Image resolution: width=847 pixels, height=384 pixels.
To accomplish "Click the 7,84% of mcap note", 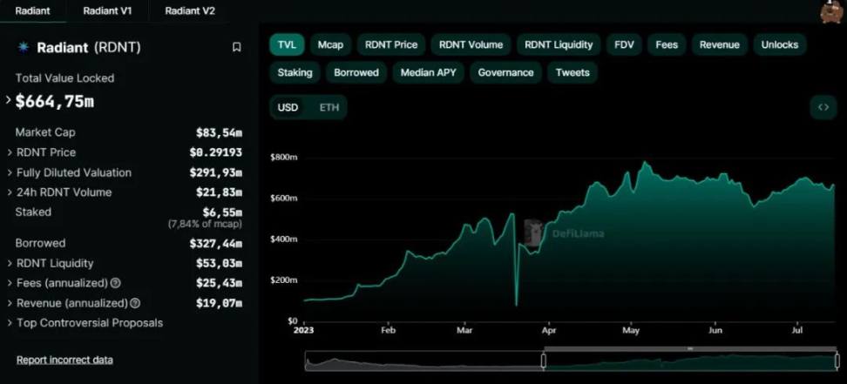I will pyautogui.click(x=205, y=224).
